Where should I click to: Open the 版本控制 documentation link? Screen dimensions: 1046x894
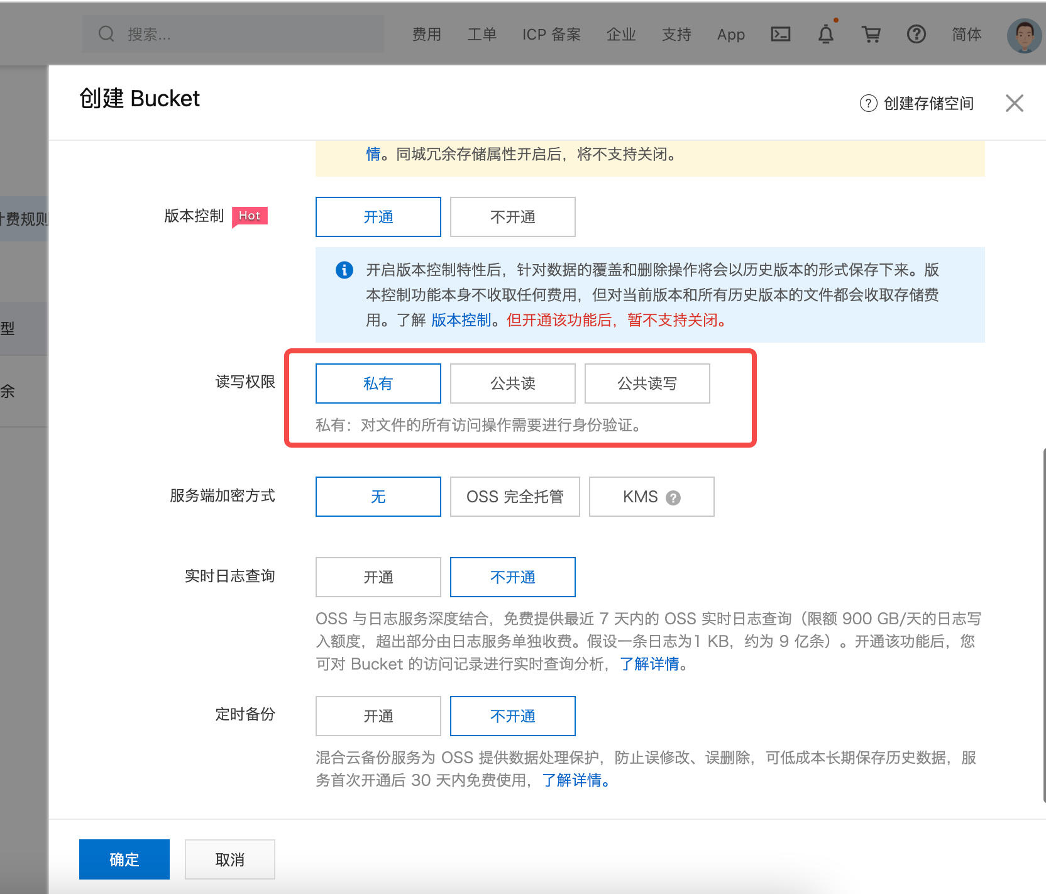[461, 320]
